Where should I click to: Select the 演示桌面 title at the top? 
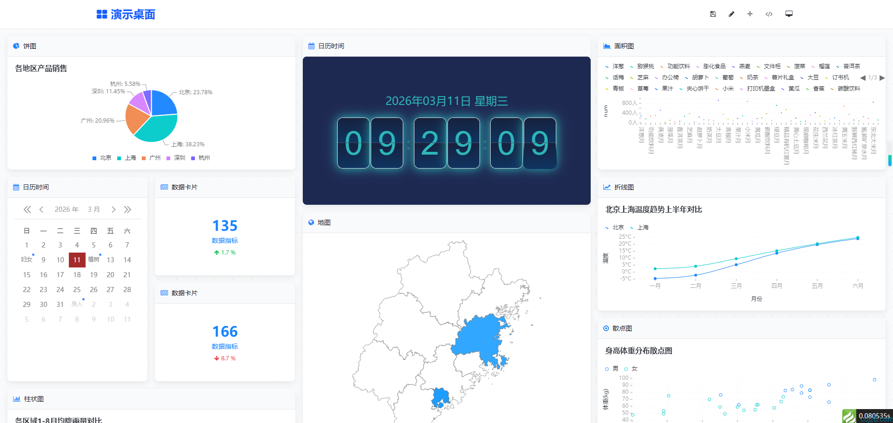click(x=133, y=14)
